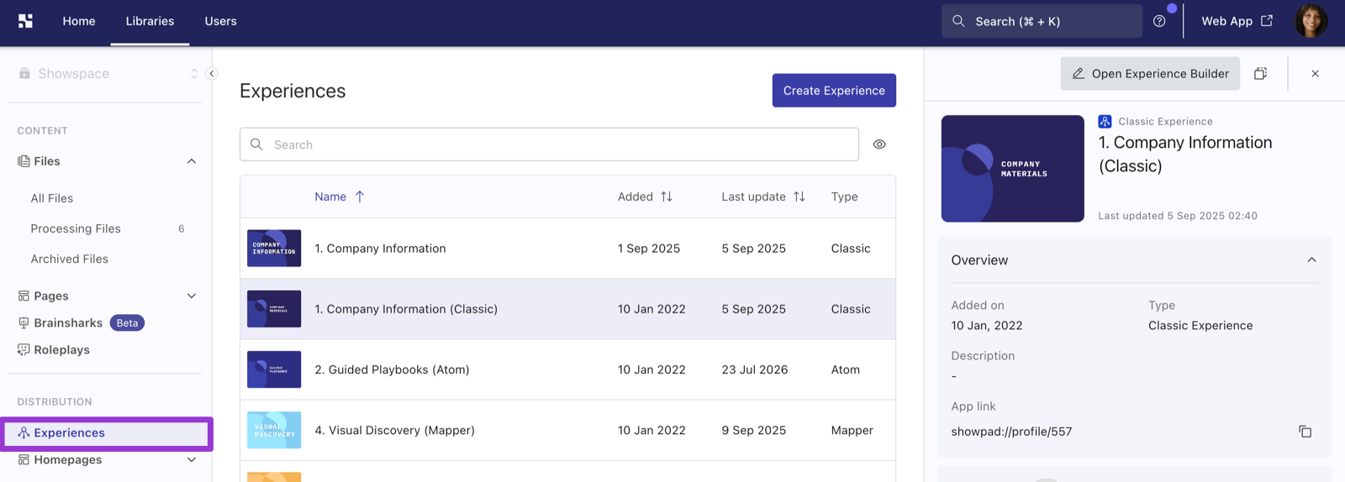Copy the App link with copy icon
The width and height of the screenshot is (1345, 482).
coord(1305,432)
